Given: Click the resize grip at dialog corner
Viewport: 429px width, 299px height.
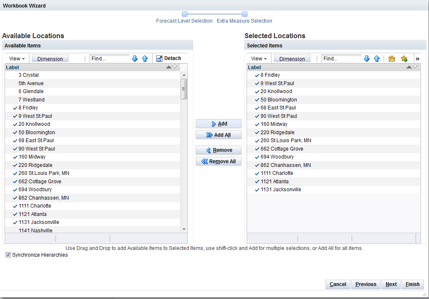Looking at the screenshot, I should (x=424, y=294).
